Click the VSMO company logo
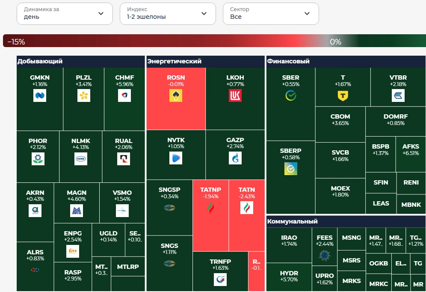The height and width of the screenshot is (292, 426). [x=122, y=210]
